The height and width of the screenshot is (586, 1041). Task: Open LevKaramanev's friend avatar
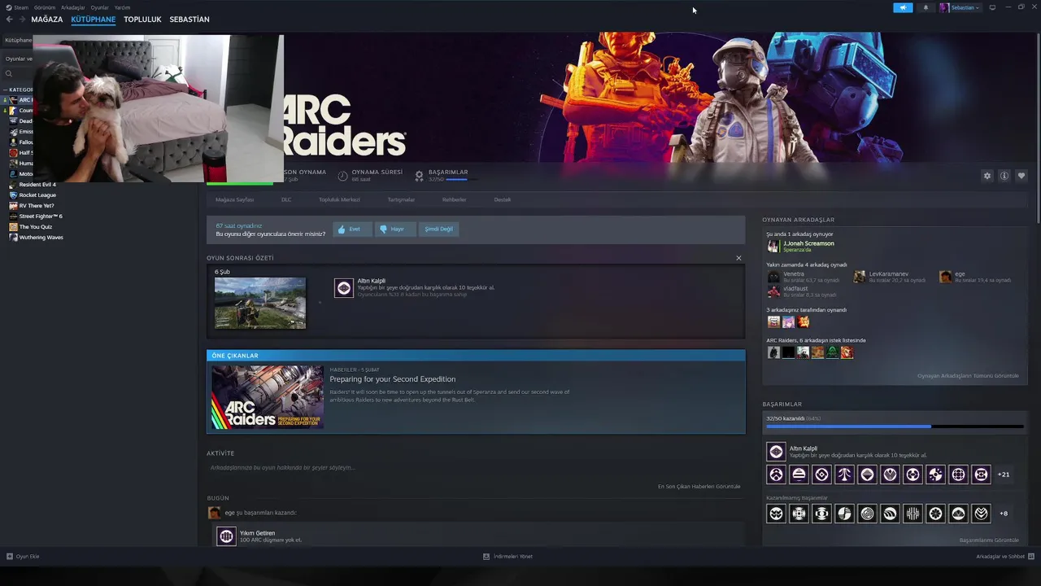[860, 277]
